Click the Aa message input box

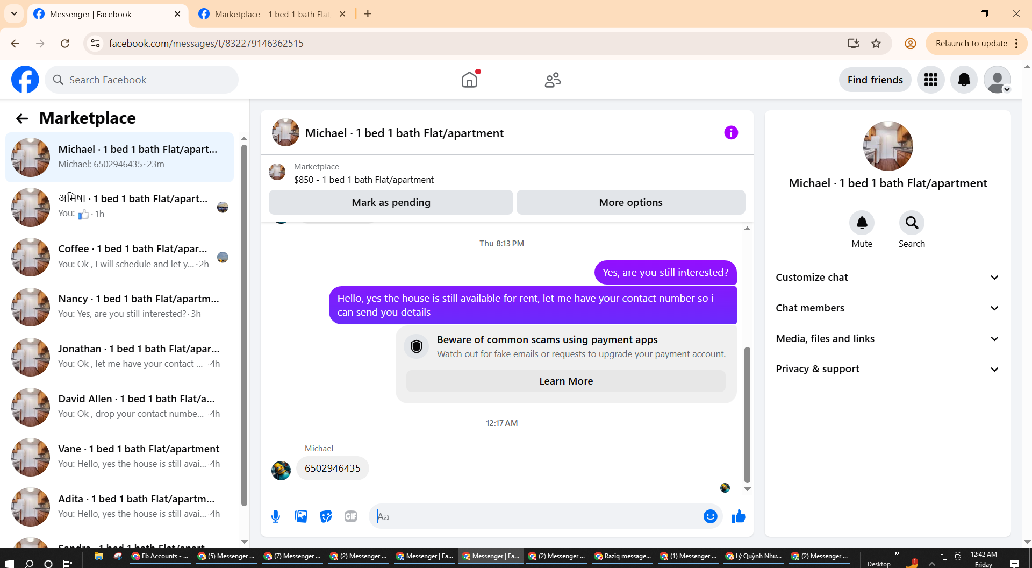point(537,516)
